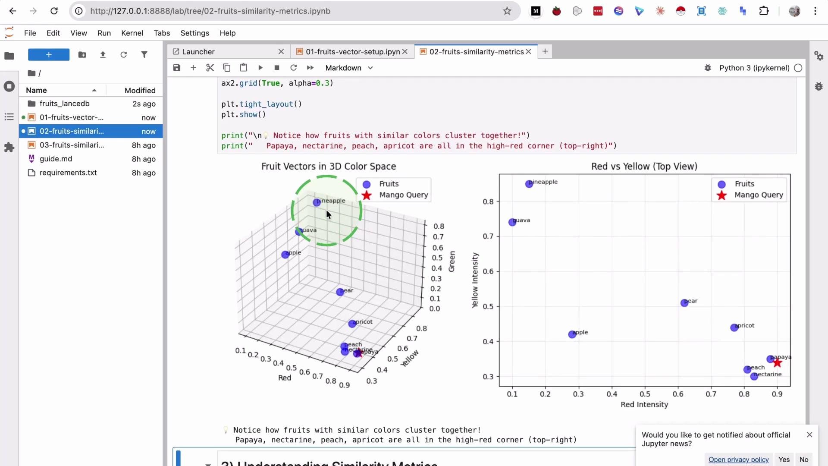Open the Settings menu

click(194, 33)
